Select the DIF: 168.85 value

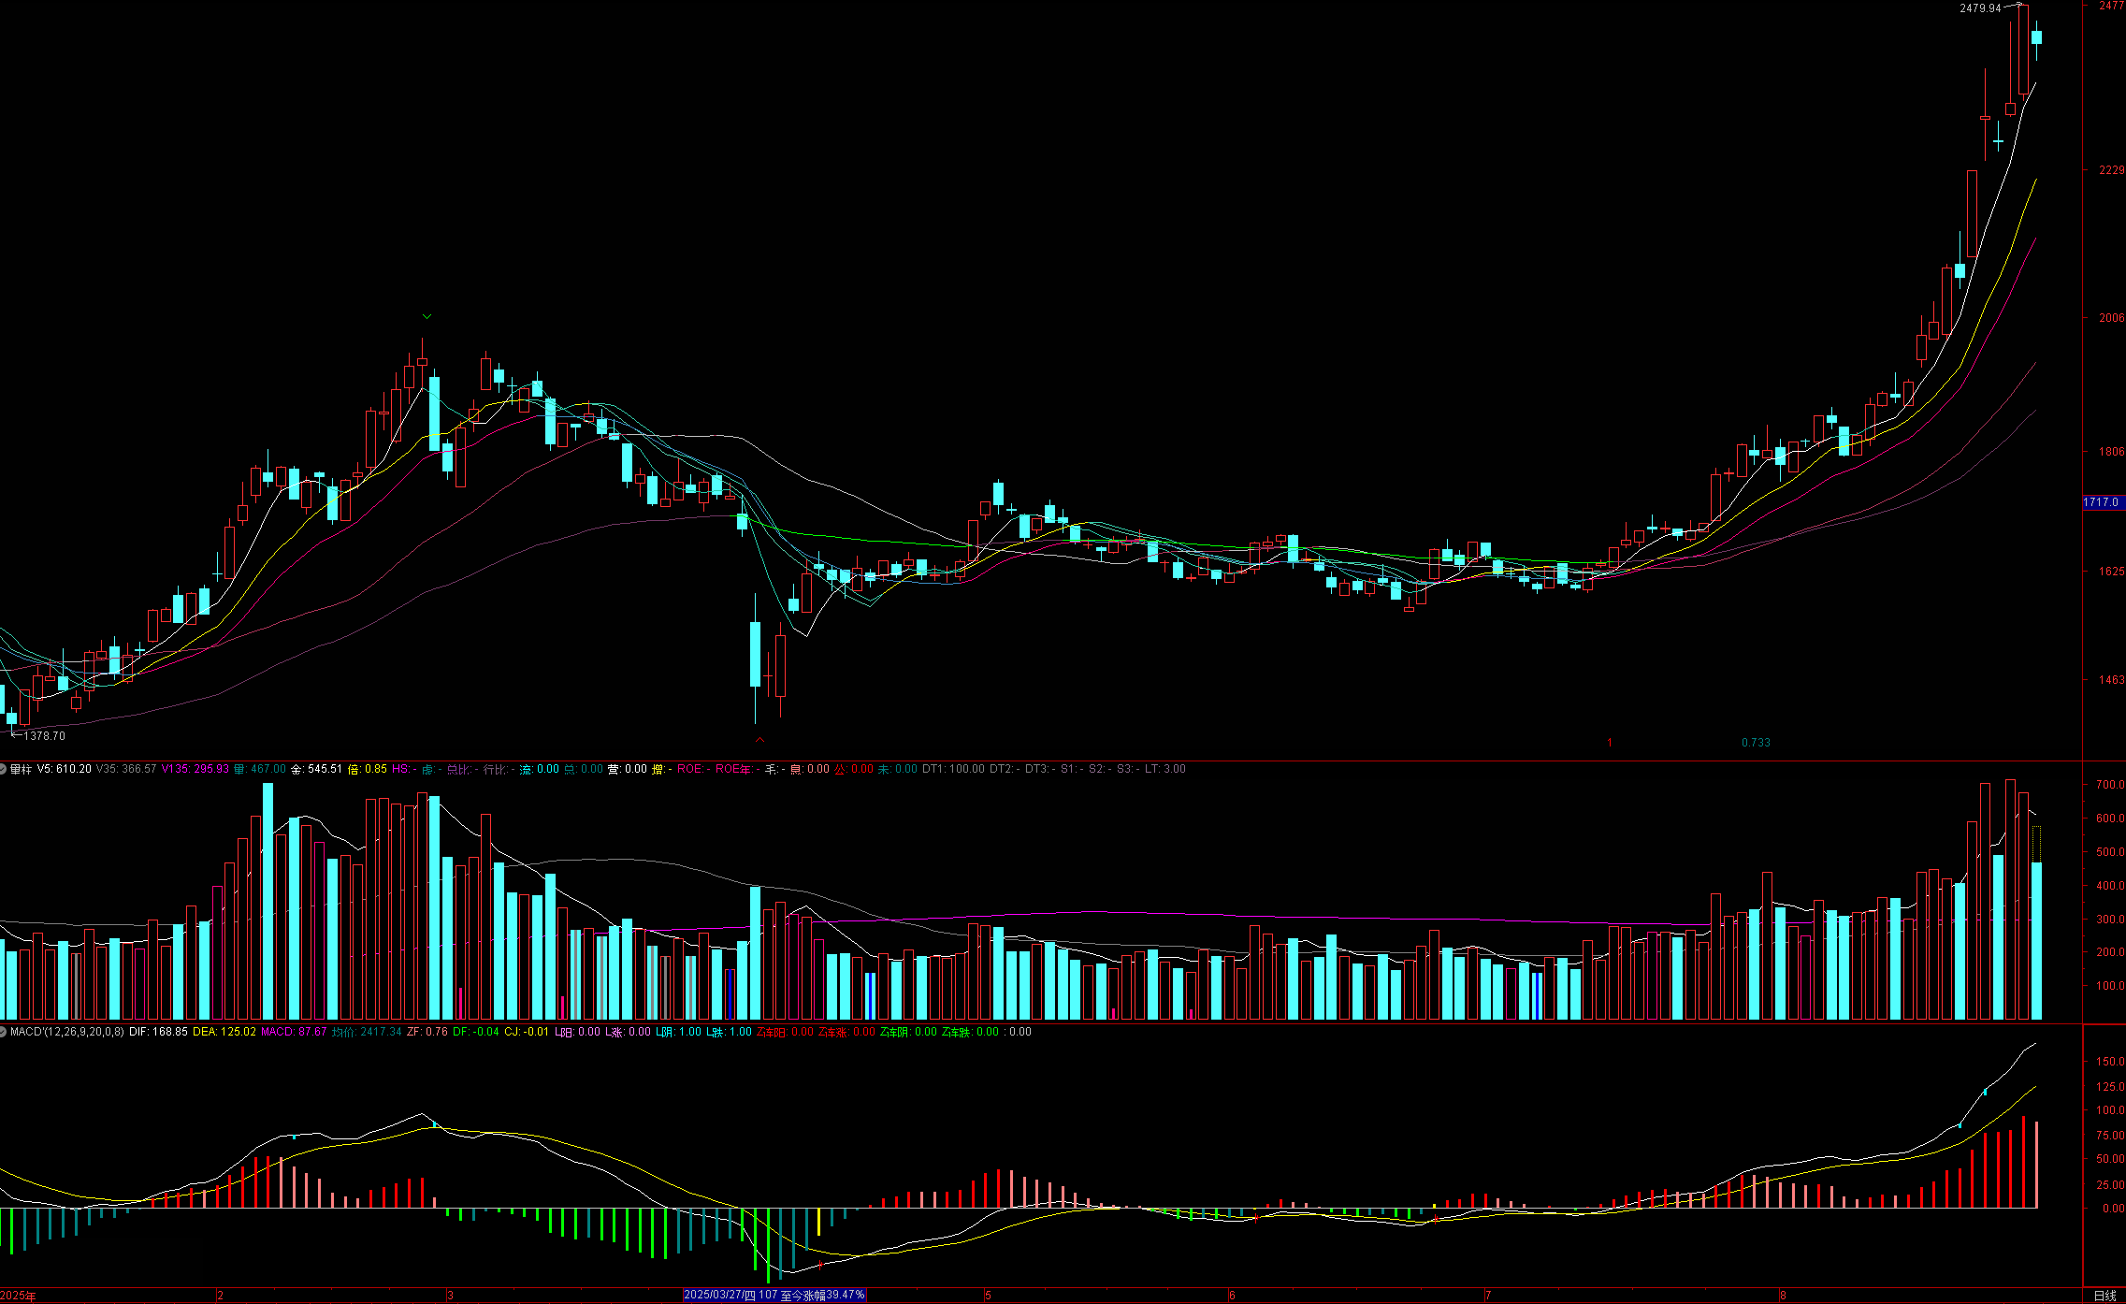pyautogui.click(x=158, y=1032)
